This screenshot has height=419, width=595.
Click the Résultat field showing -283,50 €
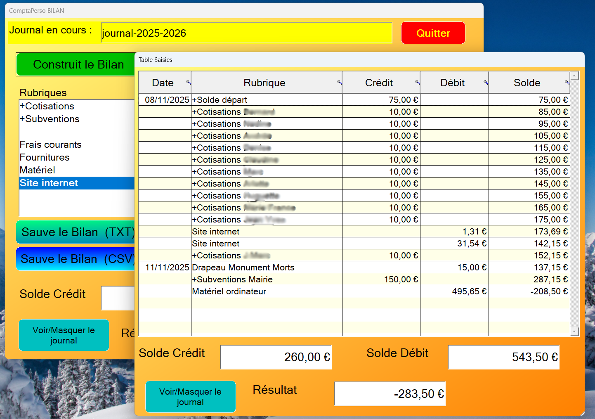coord(390,394)
